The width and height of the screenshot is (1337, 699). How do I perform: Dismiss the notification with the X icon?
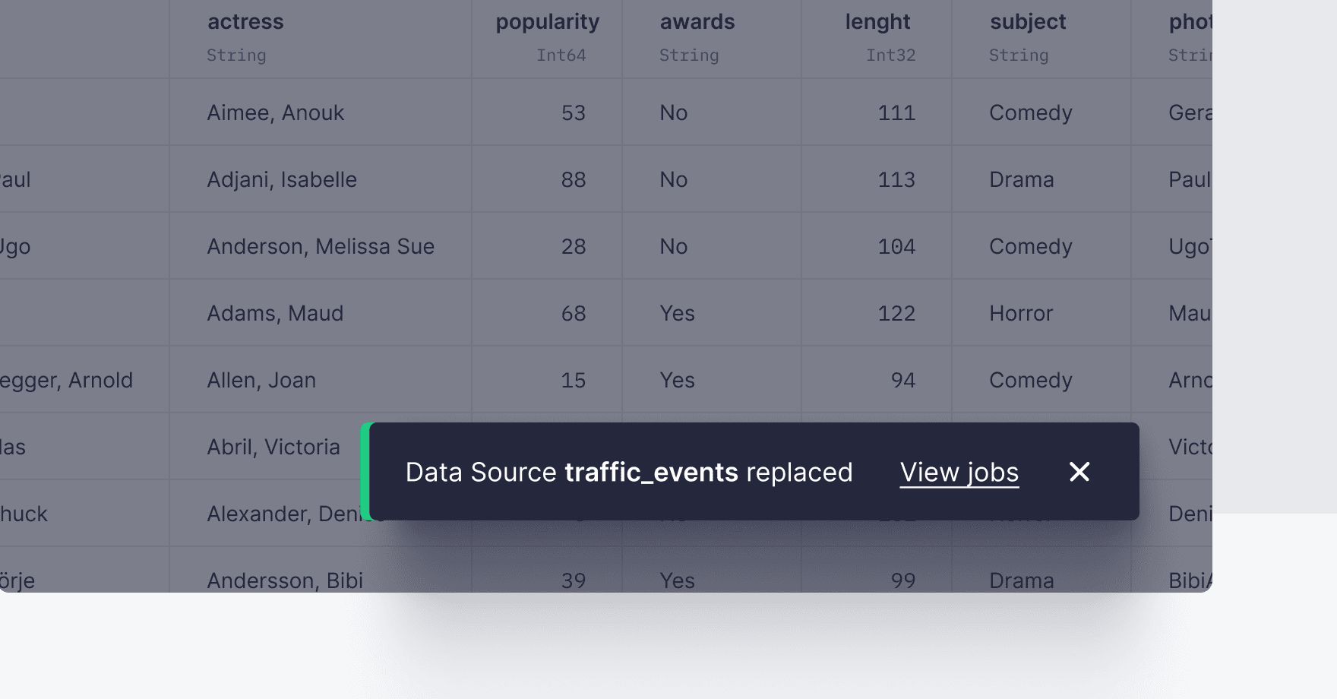tap(1079, 472)
